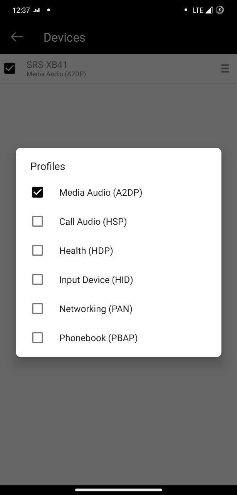Enable the Networking (PAN) checkbox
Image resolution: width=237 pixels, height=495 pixels.
point(37,309)
